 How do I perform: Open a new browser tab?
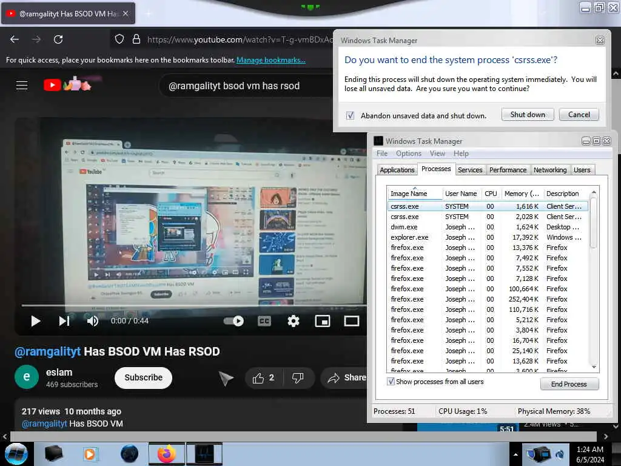[149, 13]
